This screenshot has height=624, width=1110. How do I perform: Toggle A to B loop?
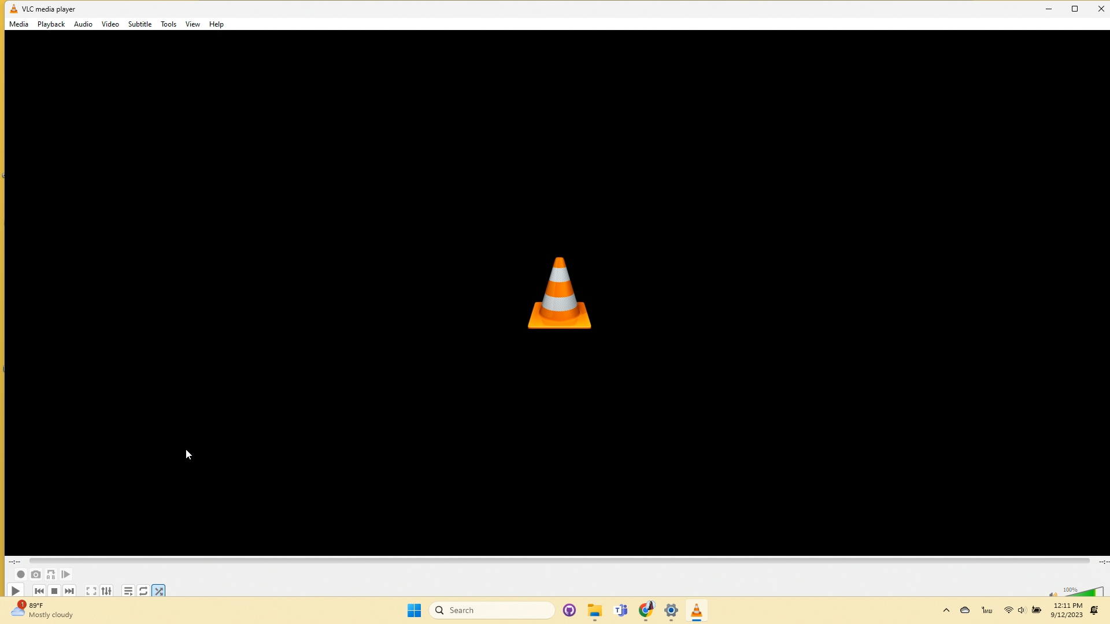[x=51, y=574]
